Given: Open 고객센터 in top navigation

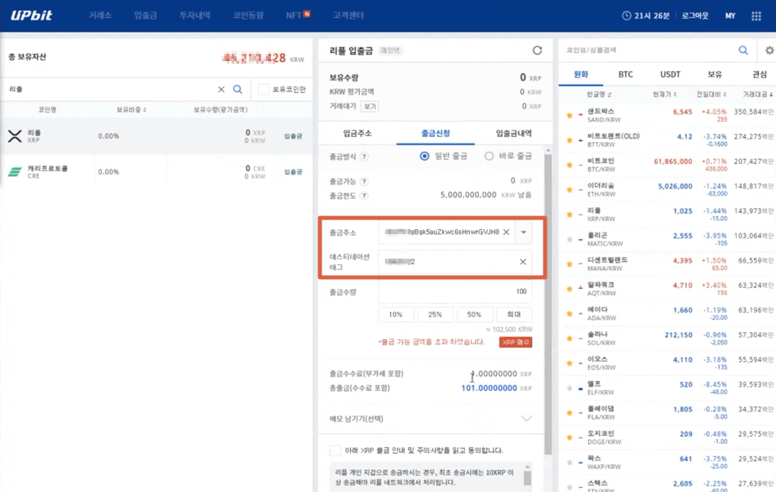Looking at the screenshot, I should tap(348, 16).
